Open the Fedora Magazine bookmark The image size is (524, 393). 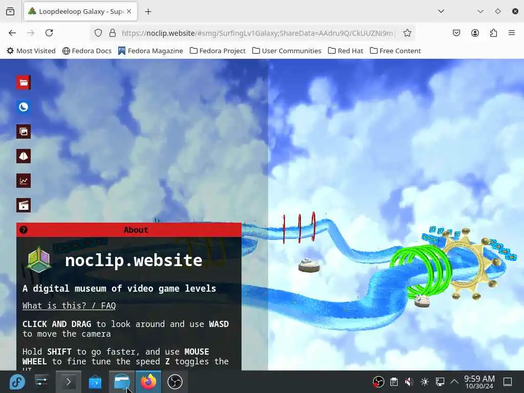(150, 51)
